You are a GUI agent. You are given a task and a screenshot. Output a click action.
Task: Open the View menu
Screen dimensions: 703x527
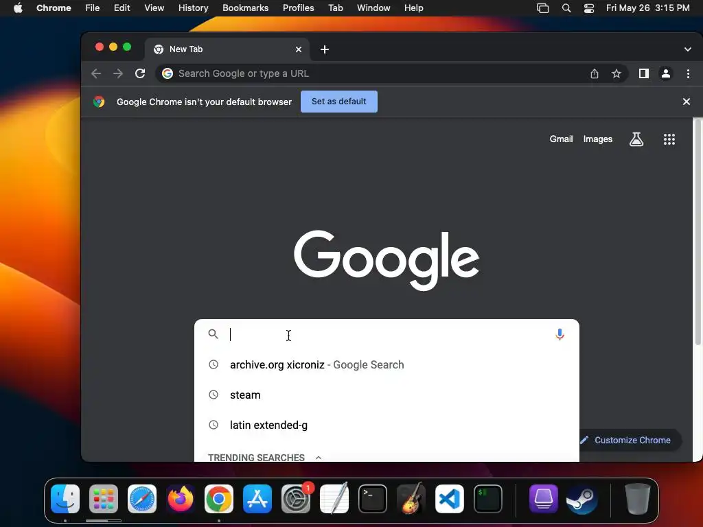154,8
